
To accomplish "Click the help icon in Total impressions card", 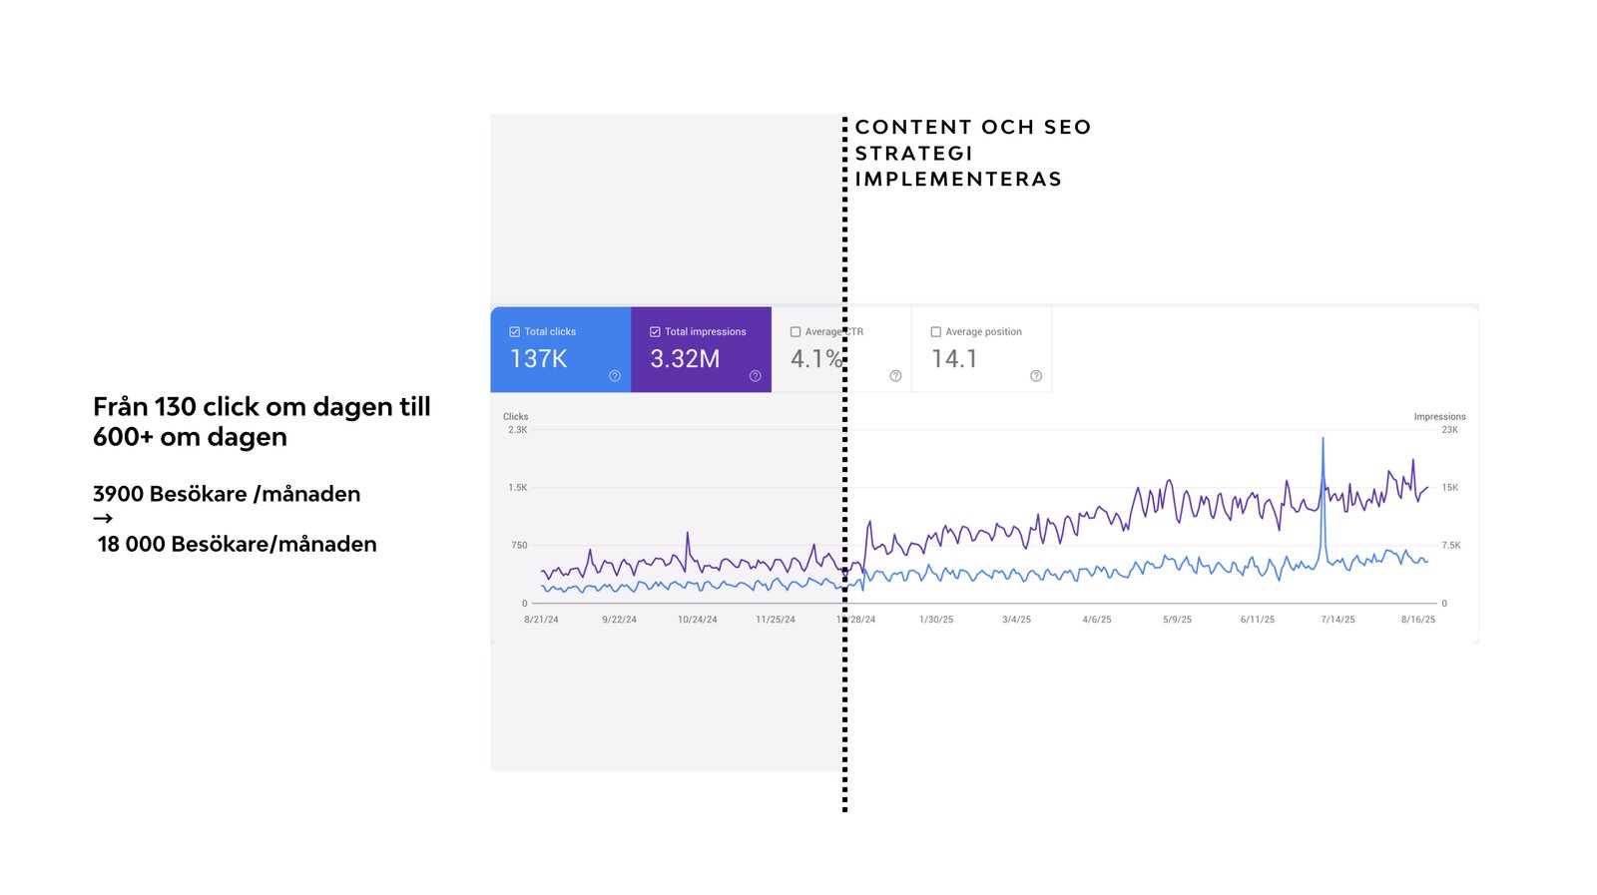I will tap(756, 376).
